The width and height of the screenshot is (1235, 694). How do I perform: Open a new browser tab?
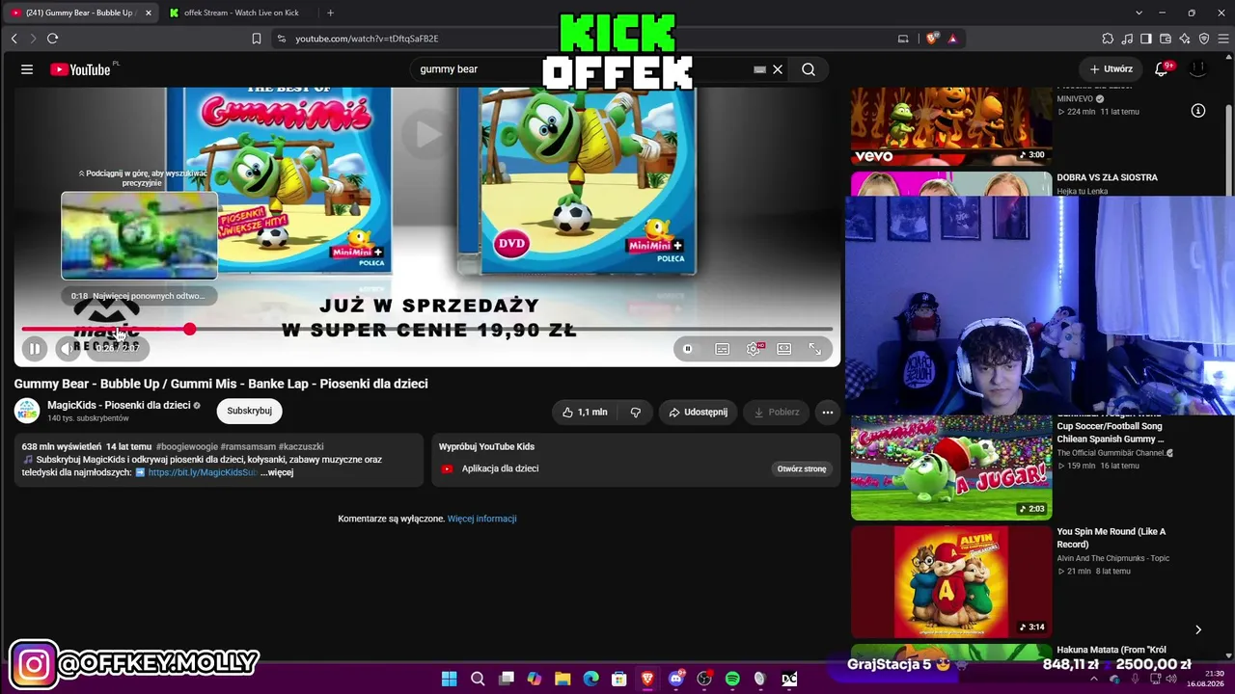[x=330, y=13]
